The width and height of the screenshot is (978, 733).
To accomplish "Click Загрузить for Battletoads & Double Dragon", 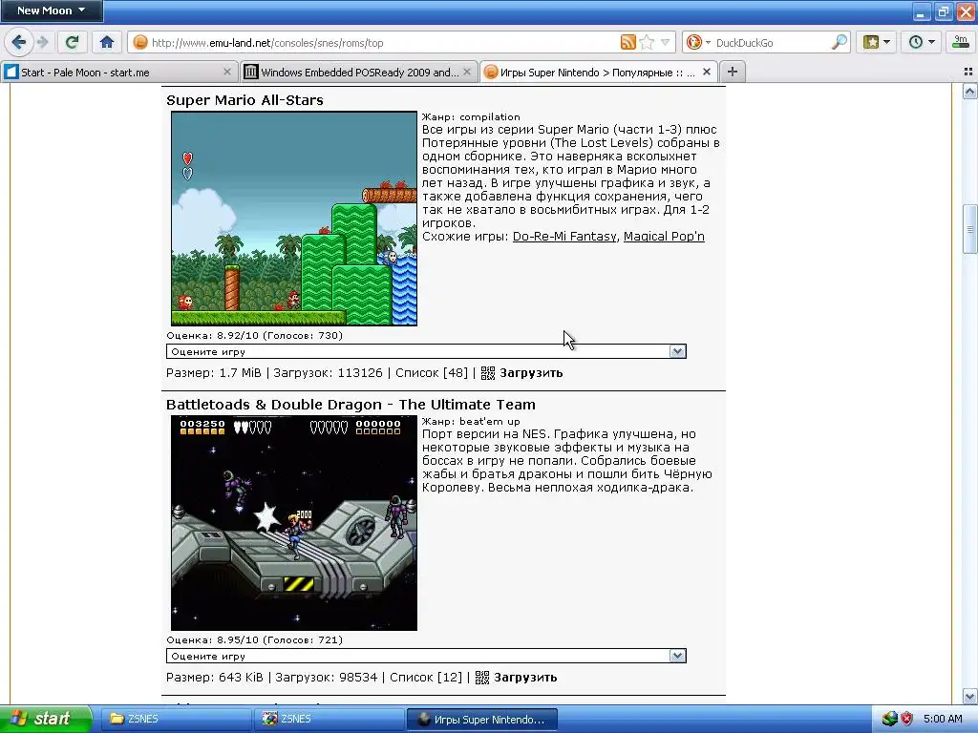I will pyautogui.click(x=525, y=678).
